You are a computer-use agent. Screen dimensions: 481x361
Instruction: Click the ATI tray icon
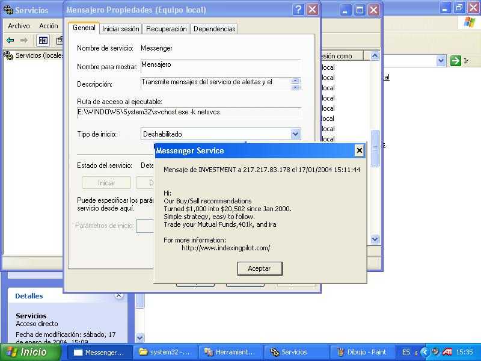447,352
